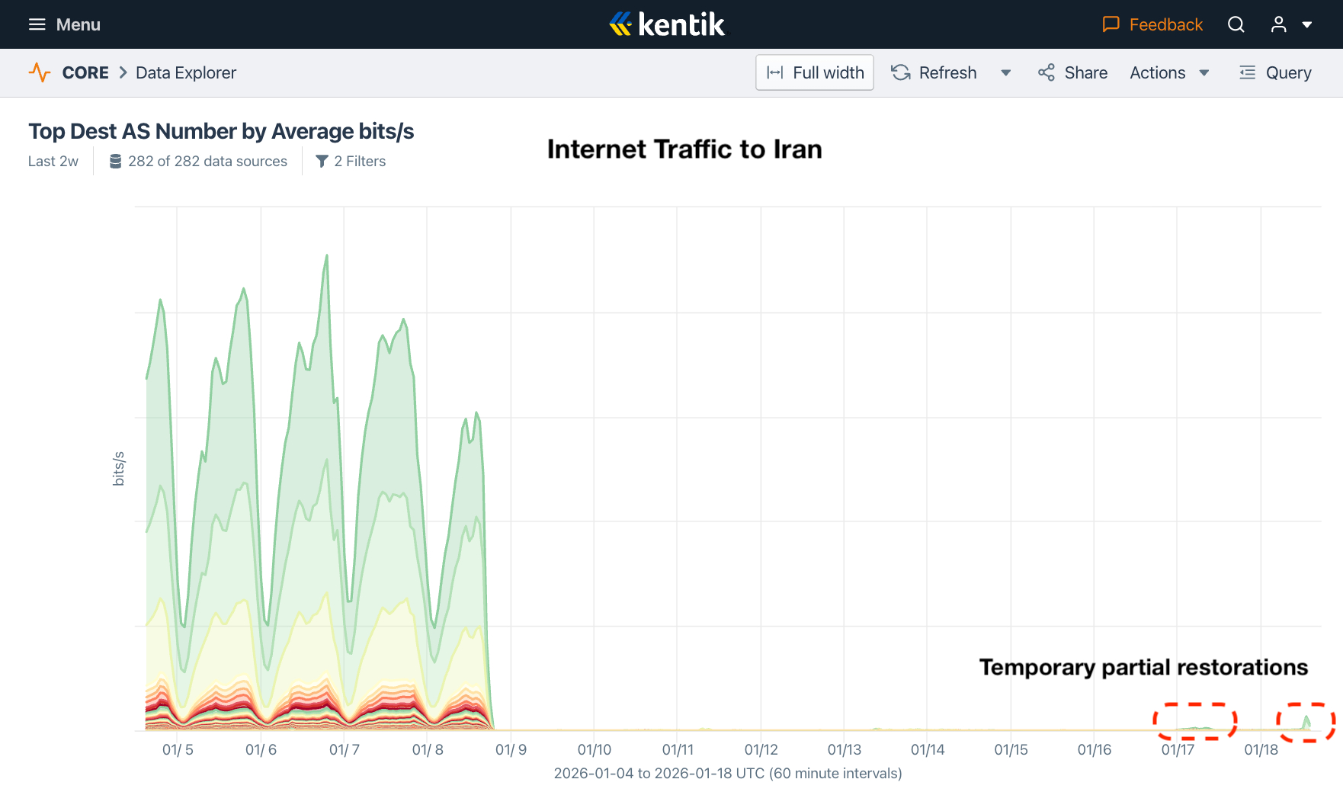
Task: Click the Share network icon
Action: tap(1046, 72)
